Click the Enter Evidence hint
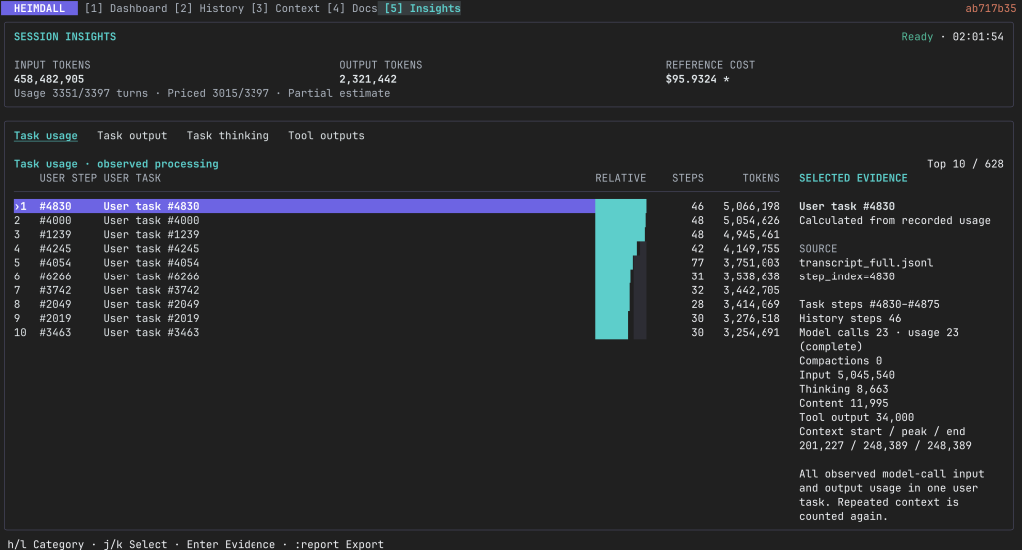1022x550 pixels. [231, 544]
